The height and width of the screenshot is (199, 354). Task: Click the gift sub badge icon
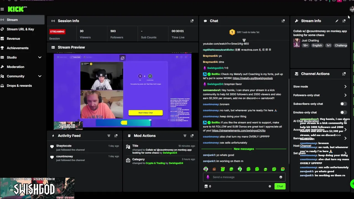[x=232, y=32]
